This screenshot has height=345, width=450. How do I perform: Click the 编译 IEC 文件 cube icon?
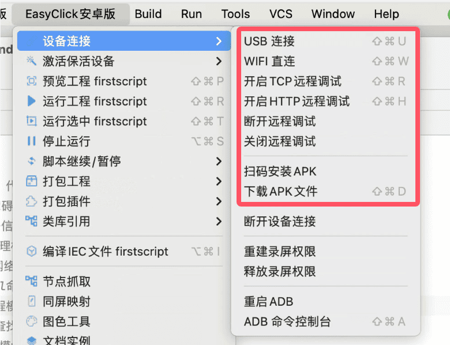click(31, 252)
